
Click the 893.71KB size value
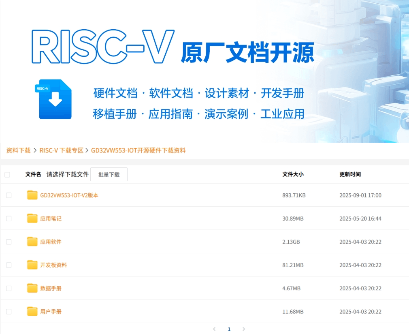coord(294,195)
